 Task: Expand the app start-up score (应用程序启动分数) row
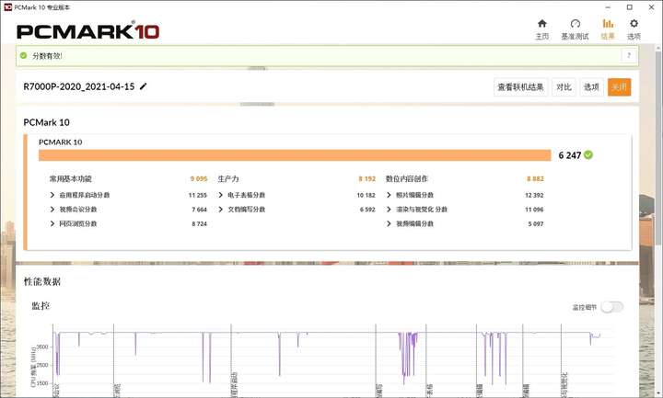[x=52, y=195]
